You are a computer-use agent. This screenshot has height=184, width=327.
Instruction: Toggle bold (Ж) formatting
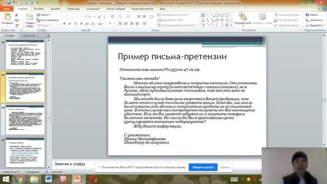click(64, 24)
